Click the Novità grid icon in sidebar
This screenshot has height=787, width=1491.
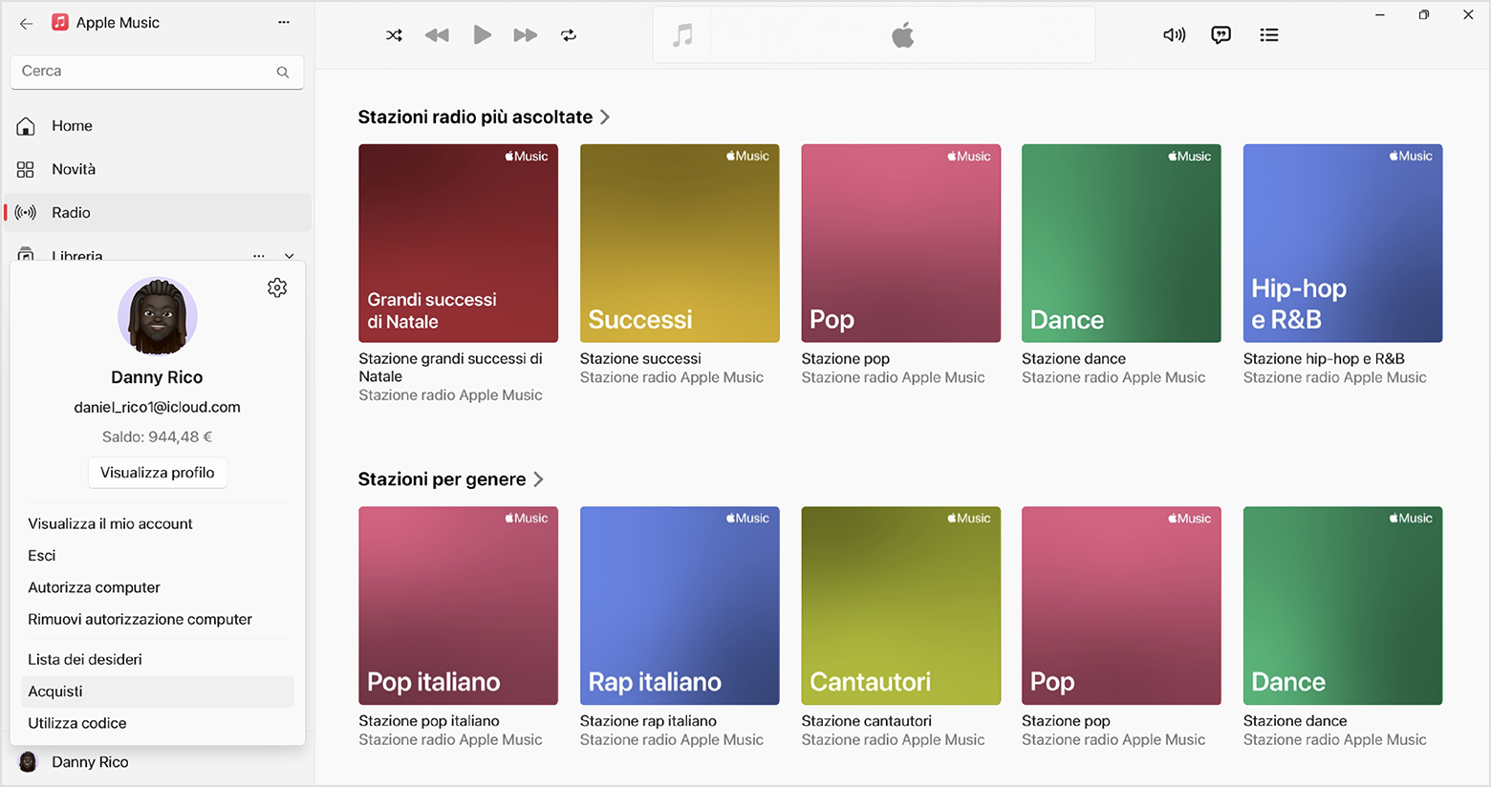pyautogui.click(x=26, y=169)
